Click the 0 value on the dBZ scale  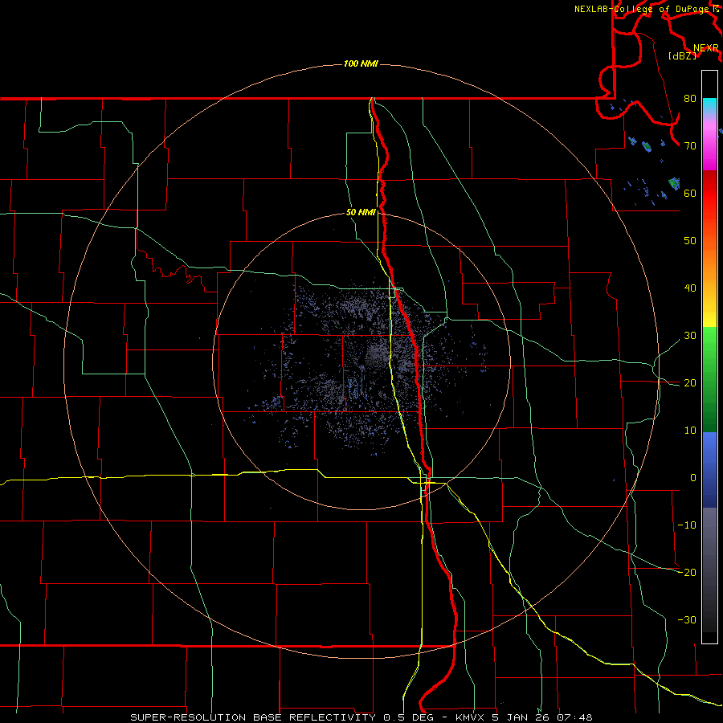pyautogui.click(x=693, y=478)
